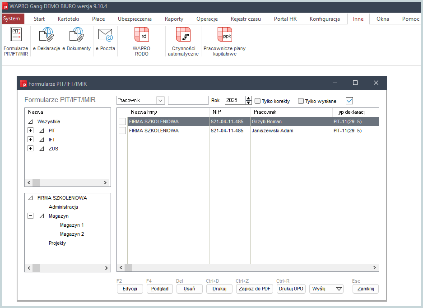
Task: Click the Zapisz do PDF button
Action: (x=255, y=289)
